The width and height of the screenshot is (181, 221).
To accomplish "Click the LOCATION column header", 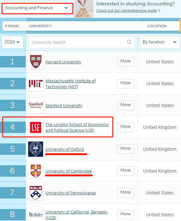I will click(x=157, y=26).
